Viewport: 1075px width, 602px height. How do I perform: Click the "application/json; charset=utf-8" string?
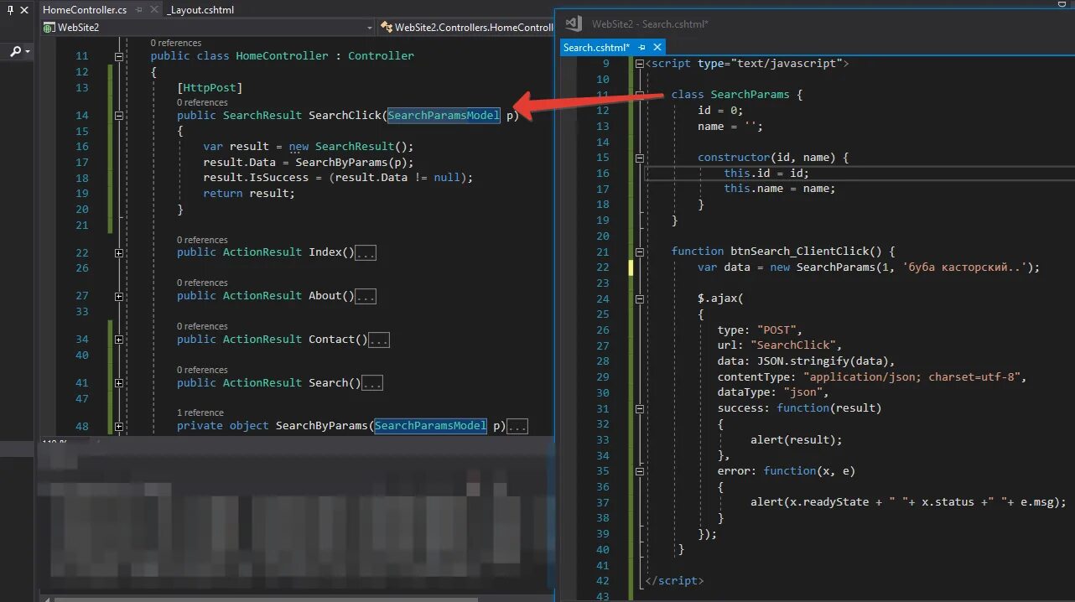pyautogui.click(x=914, y=377)
